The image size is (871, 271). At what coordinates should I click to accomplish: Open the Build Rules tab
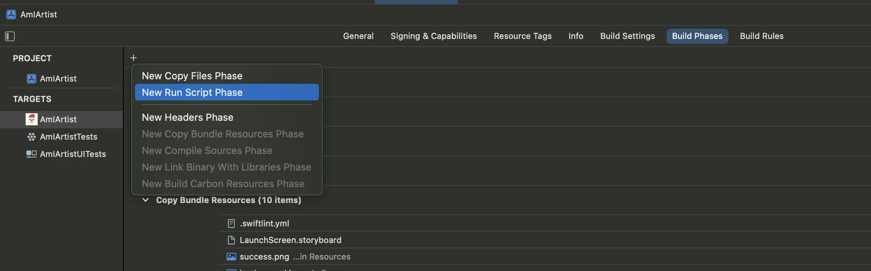coord(761,36)
